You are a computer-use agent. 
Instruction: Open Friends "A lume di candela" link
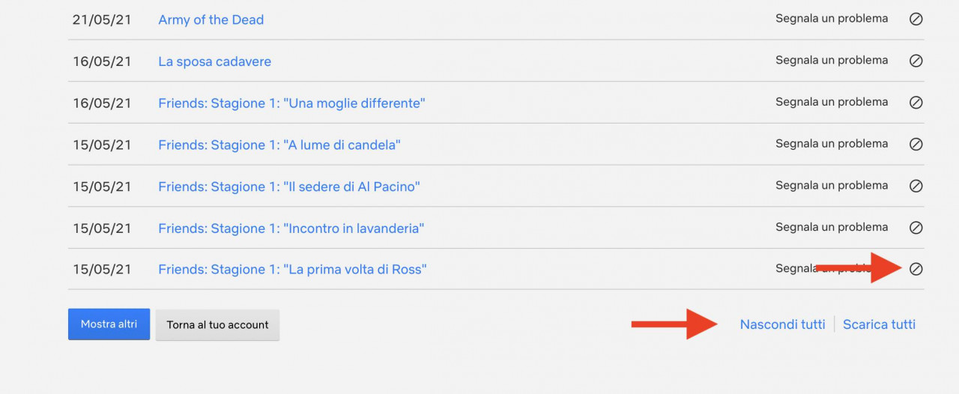(279, 145)
